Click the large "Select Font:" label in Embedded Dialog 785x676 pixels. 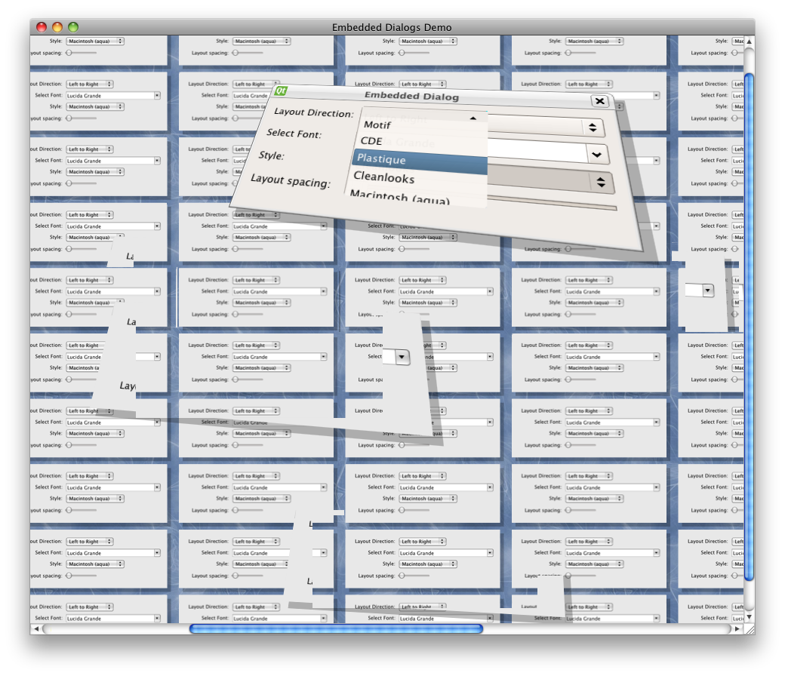294,133
